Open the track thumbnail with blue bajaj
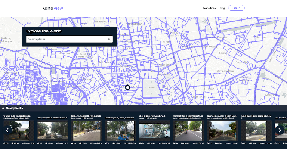The width and height of the screenshot is (287, 149). pos(121,131)
